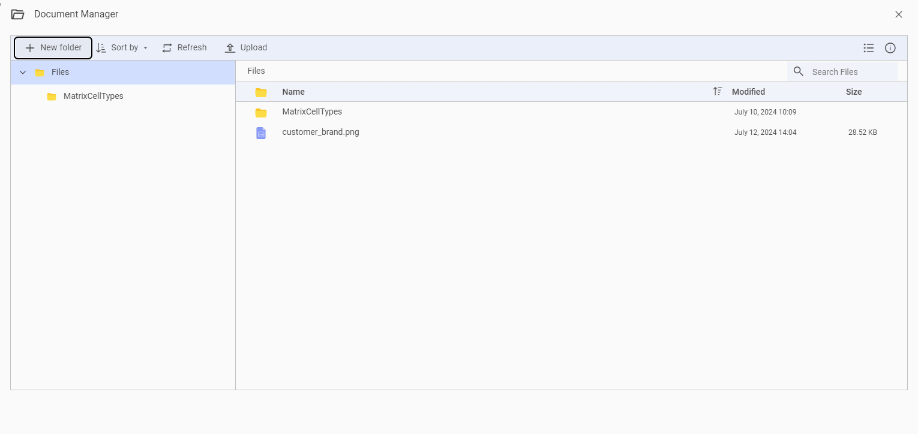Click the customer_brand.png image file icon

pyautogui.click(x=261, y=132)
